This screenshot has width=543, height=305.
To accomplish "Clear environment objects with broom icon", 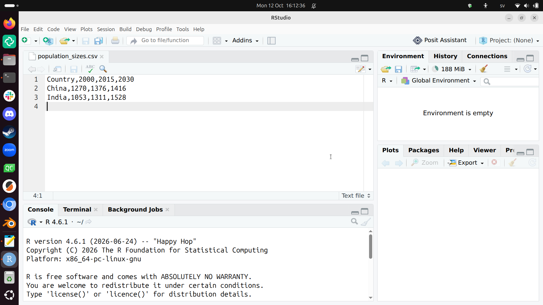I will pos(484,69).
